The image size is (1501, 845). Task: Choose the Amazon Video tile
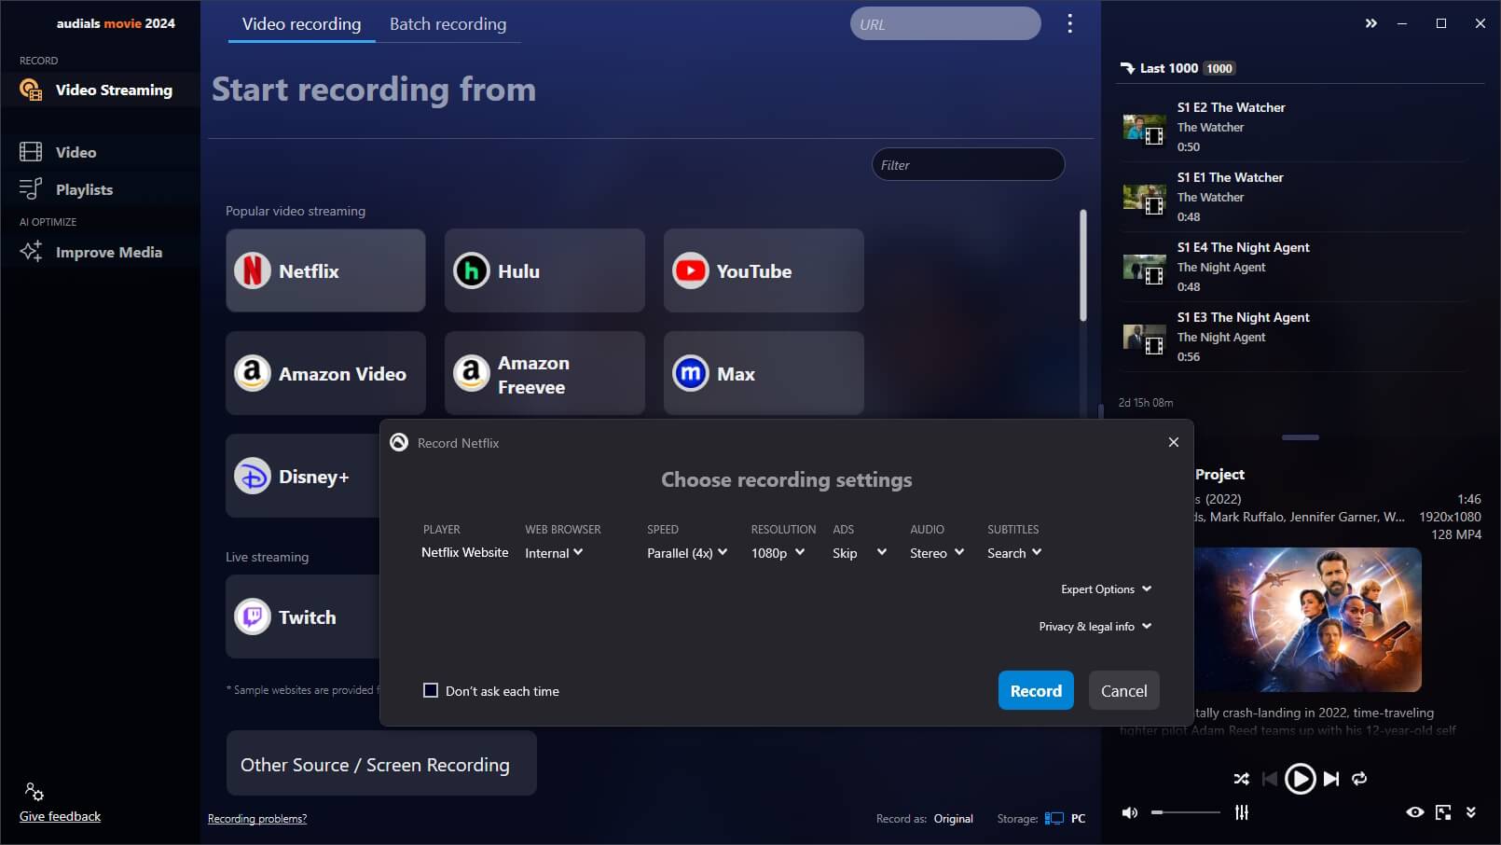coord(325,373)
